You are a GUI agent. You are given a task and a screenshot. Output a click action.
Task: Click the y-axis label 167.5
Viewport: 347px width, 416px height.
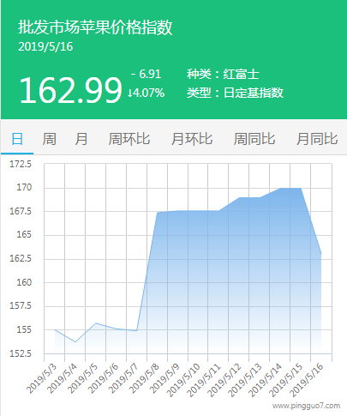(x=21, y=211)
